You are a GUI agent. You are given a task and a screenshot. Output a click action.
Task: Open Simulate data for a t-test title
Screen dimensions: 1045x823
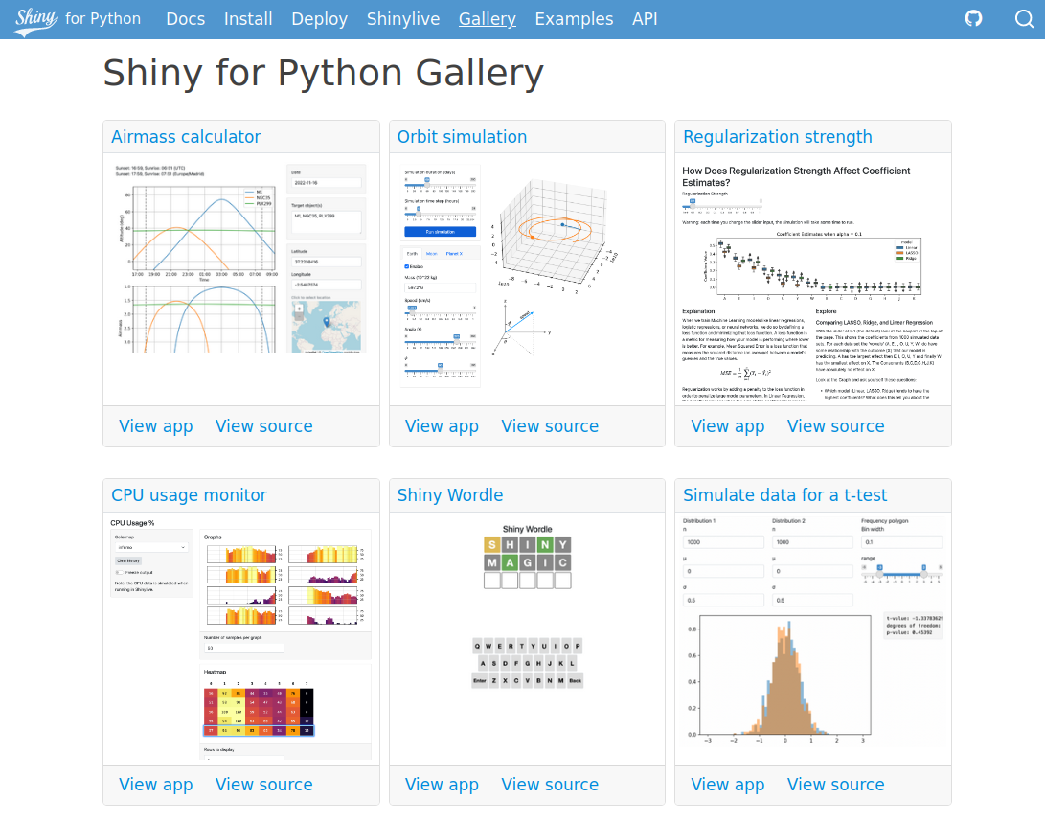pyautogui.click(x=784, y=495)
